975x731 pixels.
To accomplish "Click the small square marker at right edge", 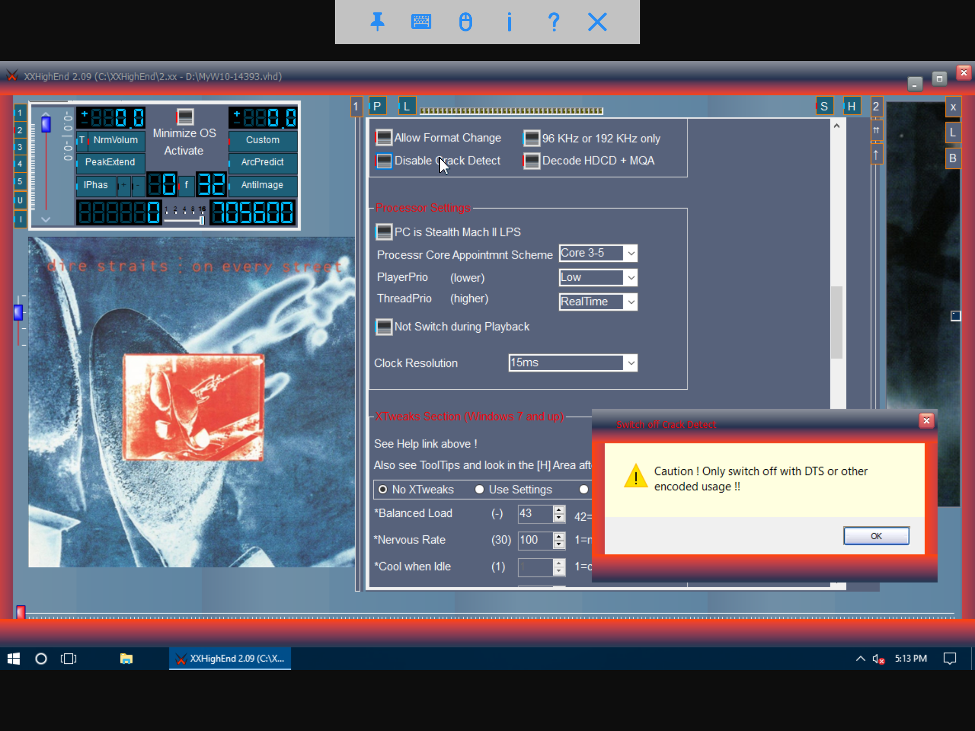I will tap(955, 316).
